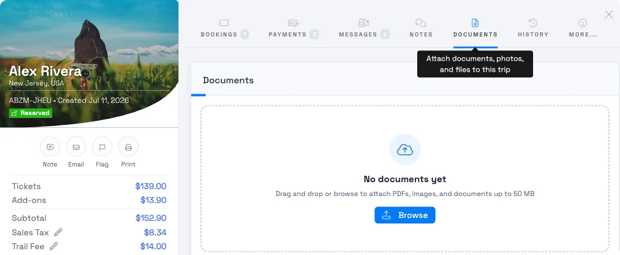Click the green Reserved status badge
Viewport: 620px width, 255px height.
tap(31, 113)
